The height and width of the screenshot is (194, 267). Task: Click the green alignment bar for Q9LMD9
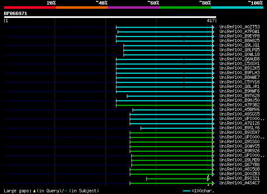click(172, 161)
